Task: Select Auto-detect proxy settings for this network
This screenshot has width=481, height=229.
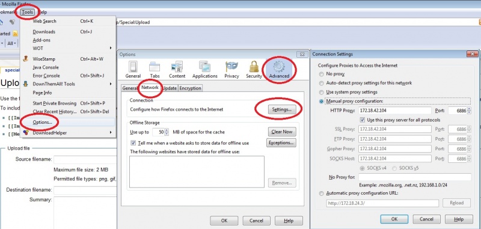Action: pyautogui.click(x=321, y=83)
